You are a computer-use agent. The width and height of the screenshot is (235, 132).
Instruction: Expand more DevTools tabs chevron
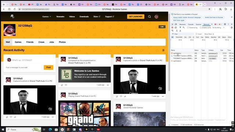[x=212, y=24]
